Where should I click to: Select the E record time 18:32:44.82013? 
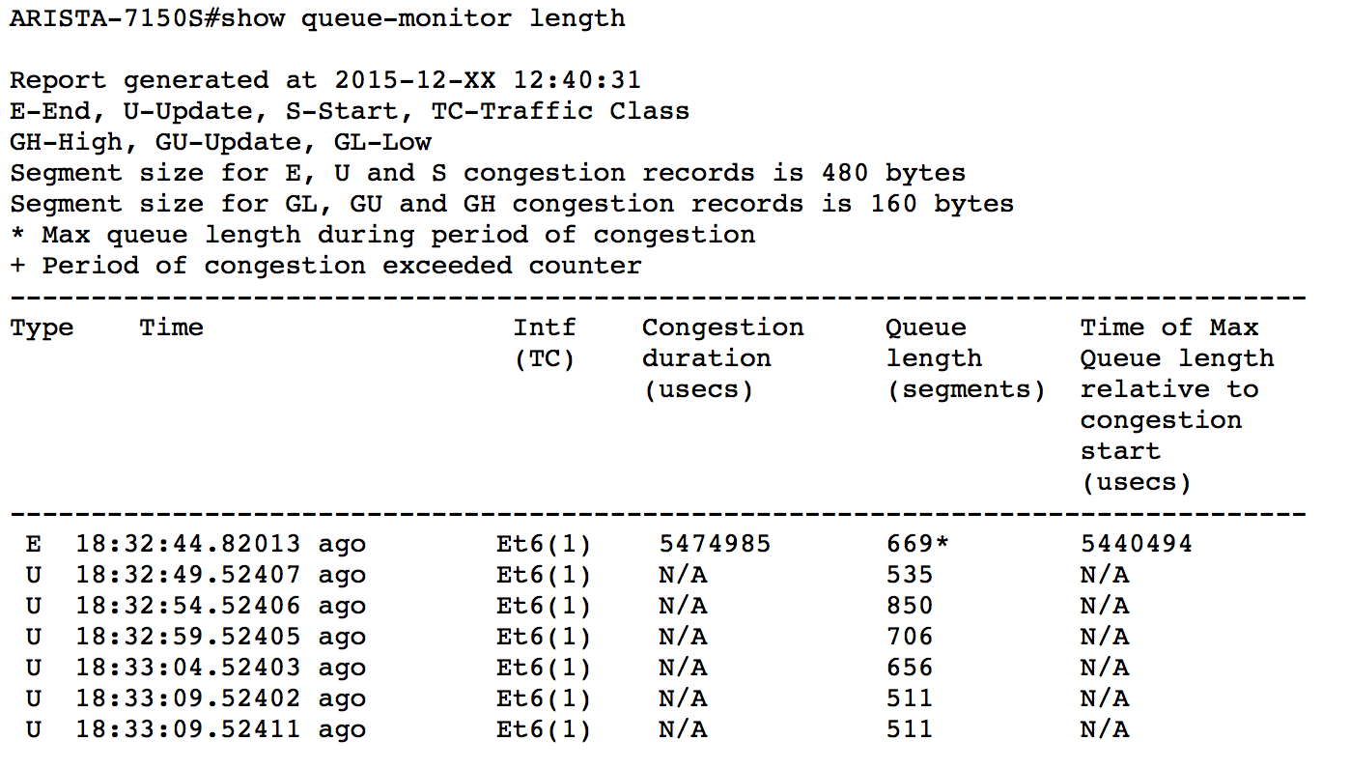coord(188,544)
